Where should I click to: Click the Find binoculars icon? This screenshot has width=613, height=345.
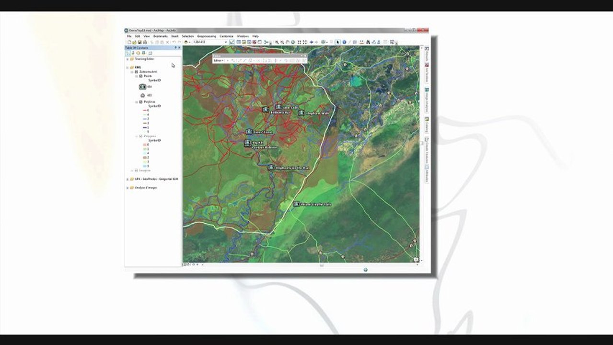[368, 42]
